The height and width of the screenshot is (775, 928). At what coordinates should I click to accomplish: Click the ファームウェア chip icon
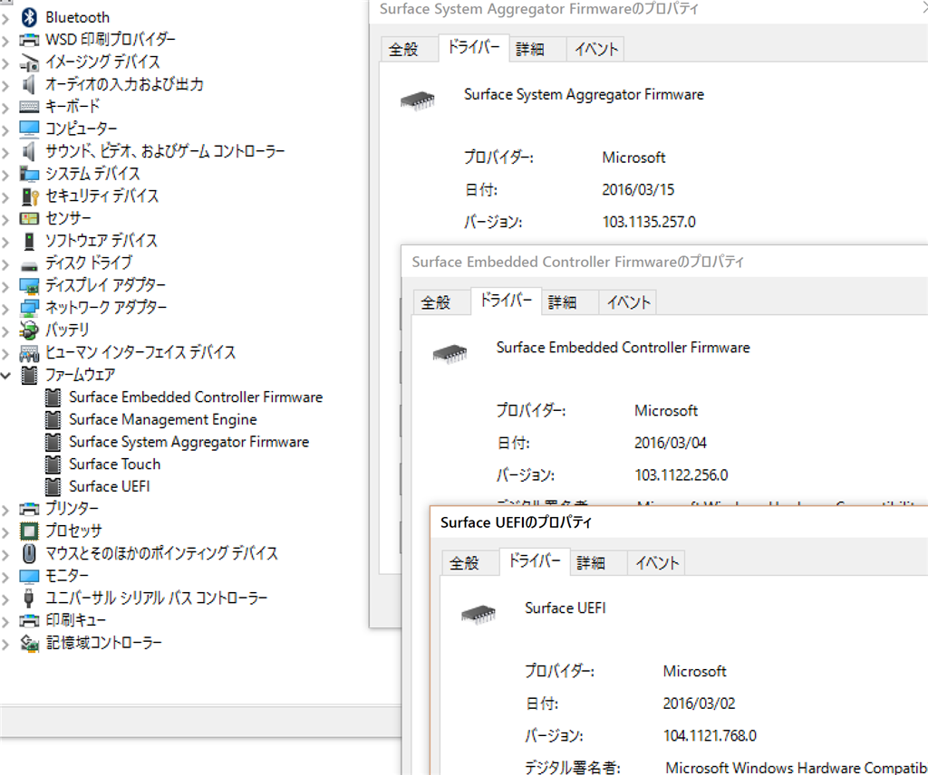coord(29,375)
